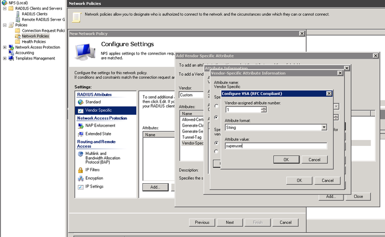Select the IP Filters padlock icon
The width and height of the screenshot is (385, 237).
click(80, 170)
